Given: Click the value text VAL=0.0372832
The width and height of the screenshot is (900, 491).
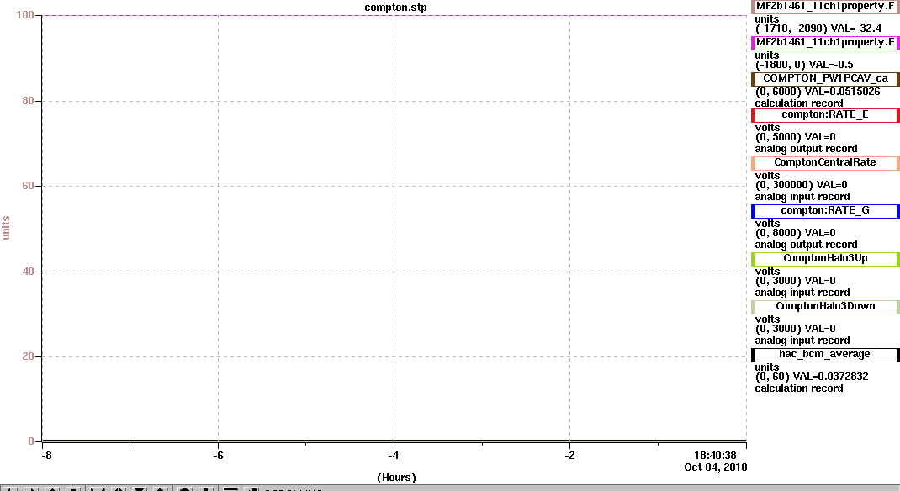Looking at the screenshot, I should tap(830, 377).
